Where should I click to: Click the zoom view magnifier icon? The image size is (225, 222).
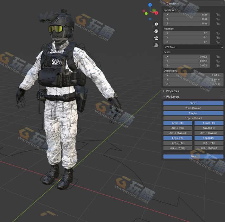(x=156, y=24)
